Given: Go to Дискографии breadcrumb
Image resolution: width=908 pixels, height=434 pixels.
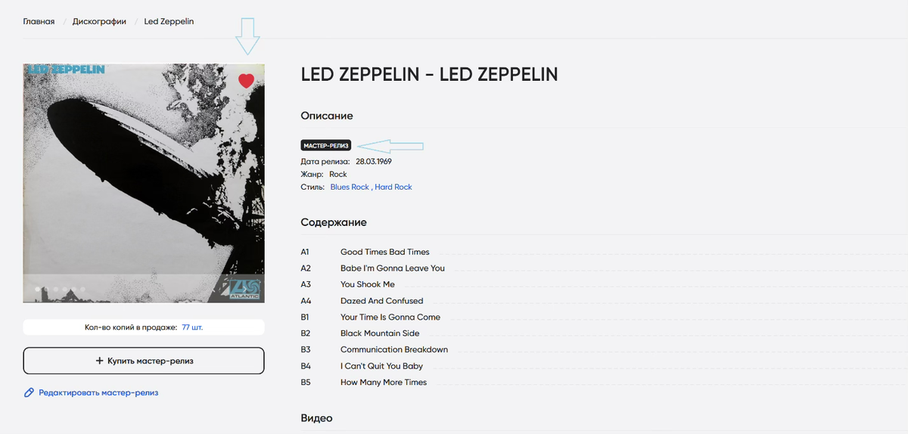Looking at the screenshot, I should tap(99, 21).
